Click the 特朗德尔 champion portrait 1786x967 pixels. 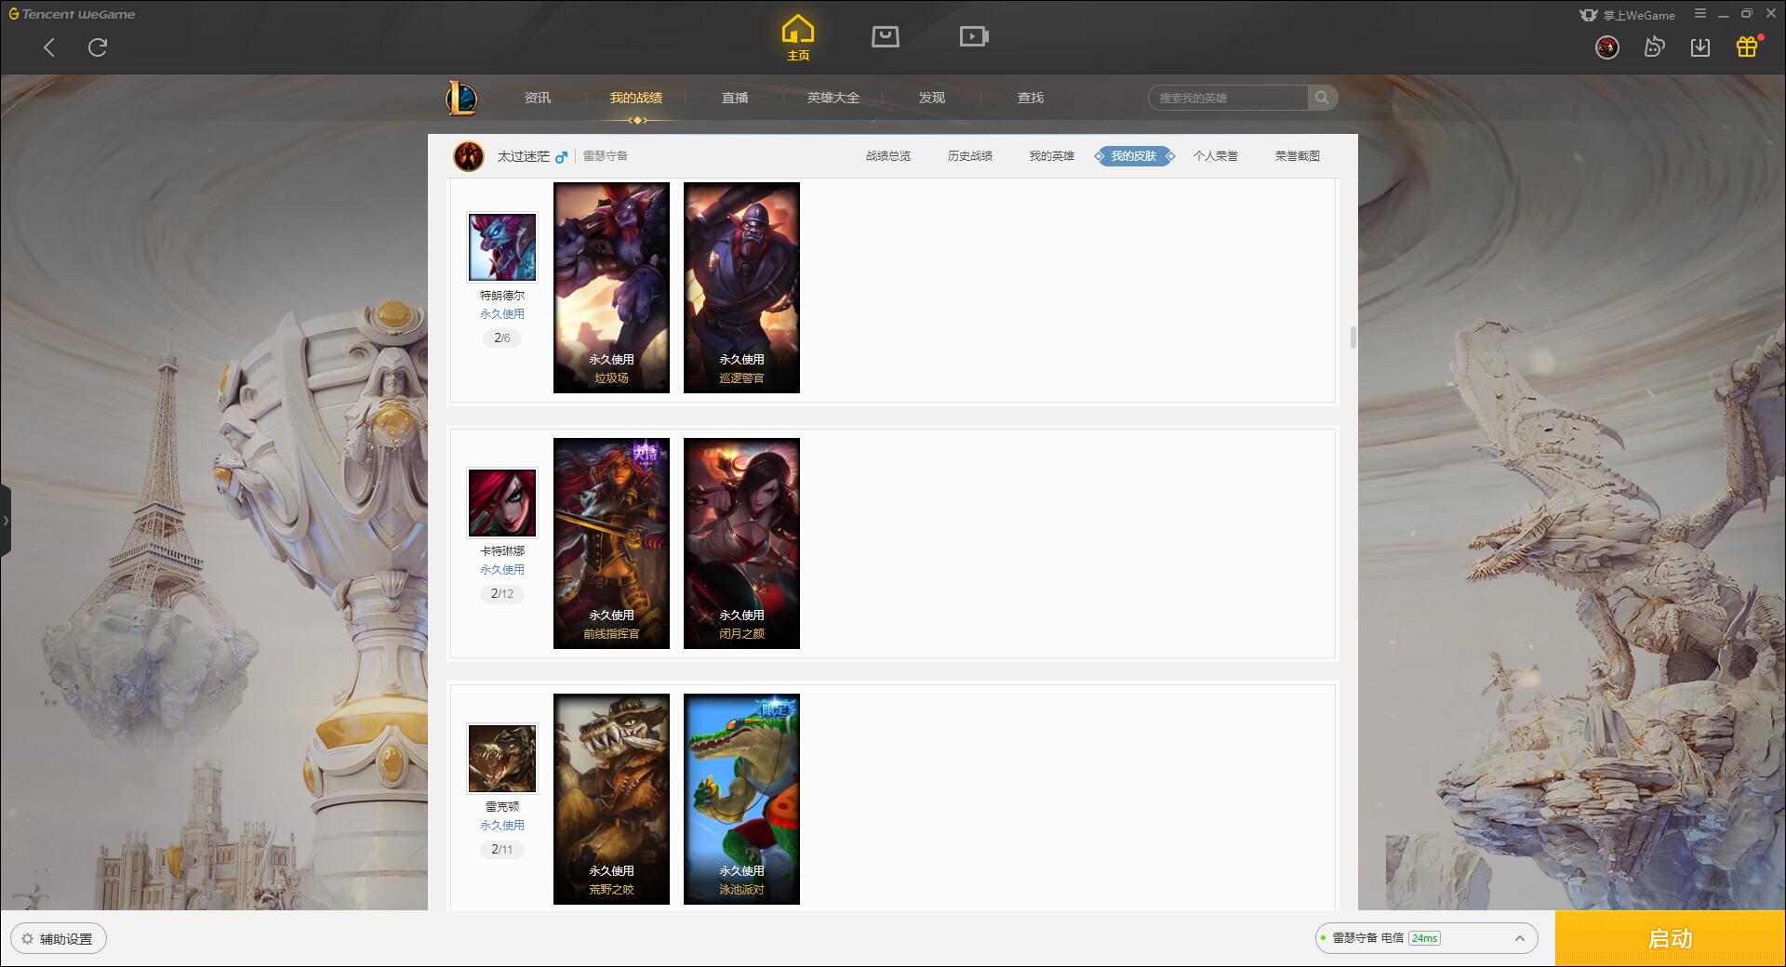(502, 247)
